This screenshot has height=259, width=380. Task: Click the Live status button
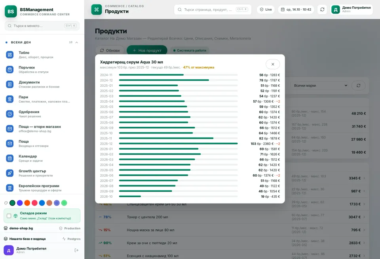pos(266,10)
